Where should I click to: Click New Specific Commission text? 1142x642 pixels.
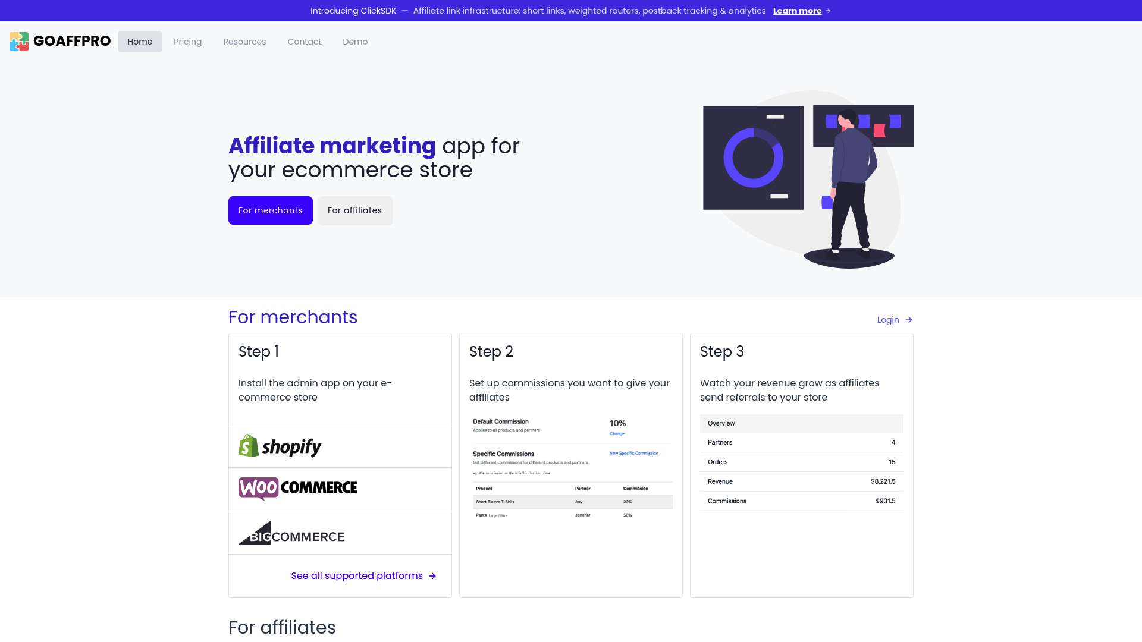[633, 453]
